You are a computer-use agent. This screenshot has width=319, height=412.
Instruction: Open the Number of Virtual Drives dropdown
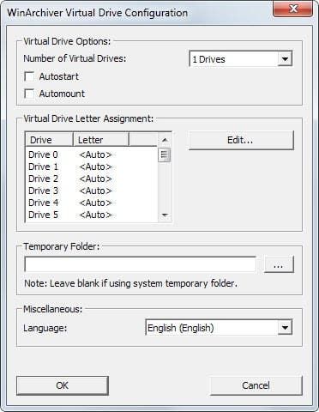pyautogui.click(x=241, y=59)
